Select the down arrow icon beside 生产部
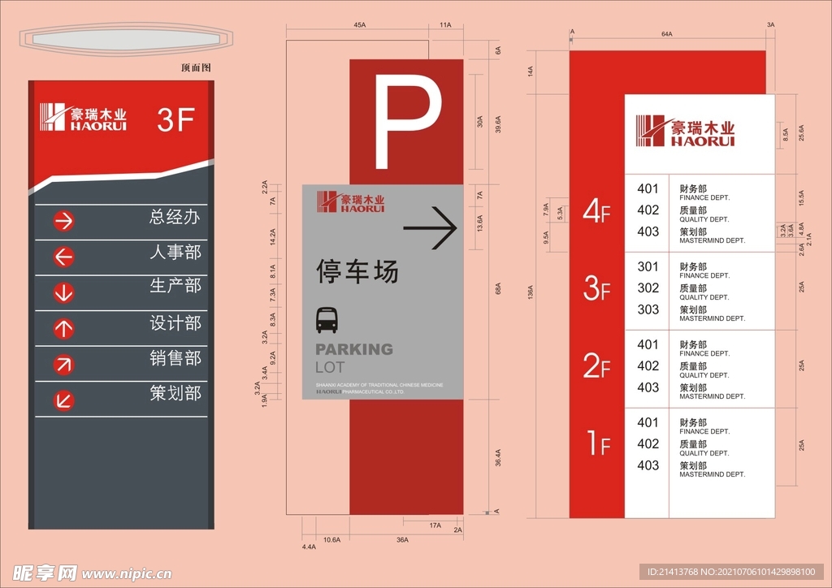This screenshot has height=588, width=832. click(x=63, y=292)
